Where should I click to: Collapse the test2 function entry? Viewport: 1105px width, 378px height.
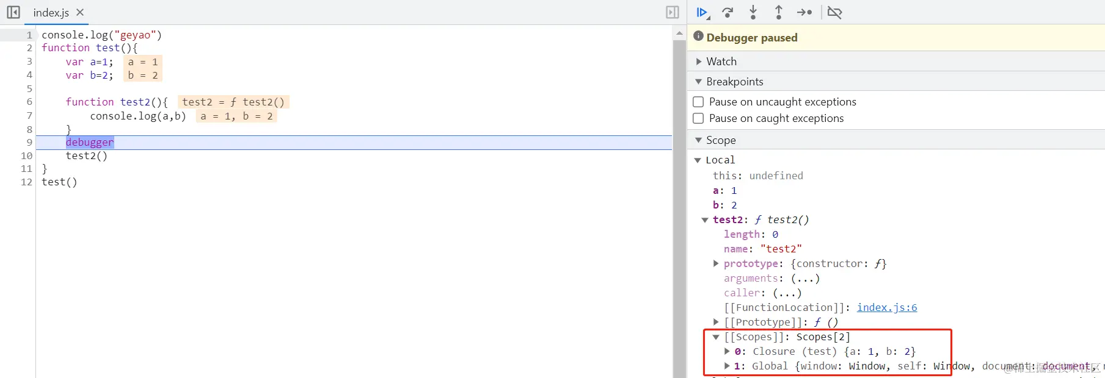coord(705,220)
